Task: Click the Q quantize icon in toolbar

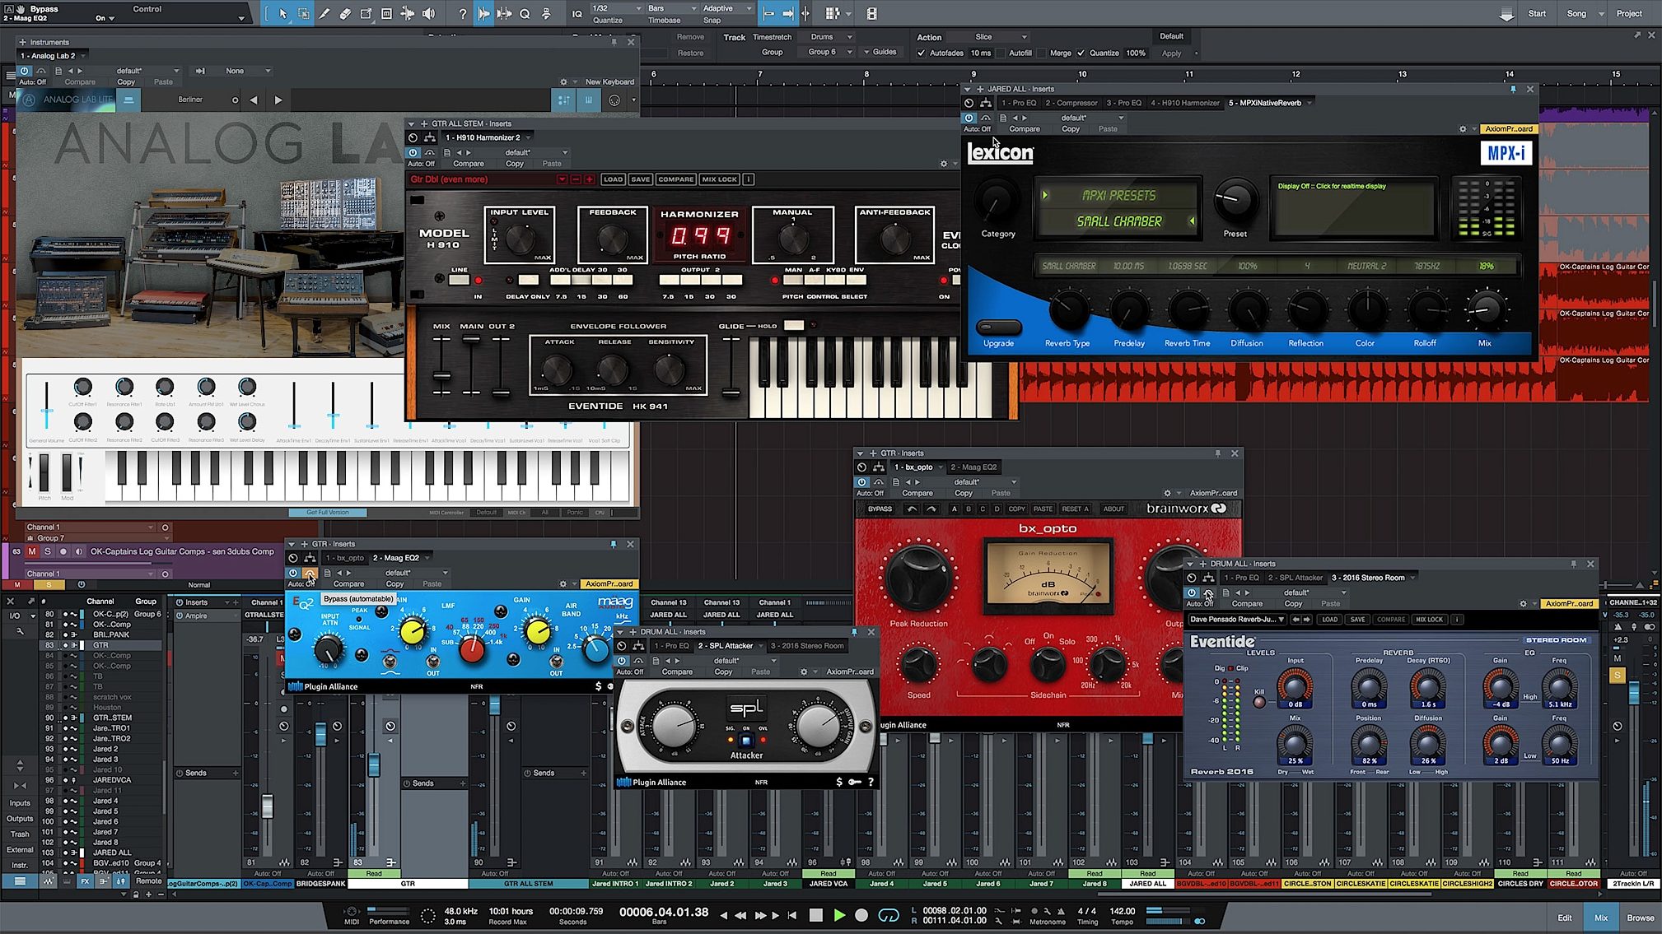Action: pyautogui.click(x=525, y=13)
